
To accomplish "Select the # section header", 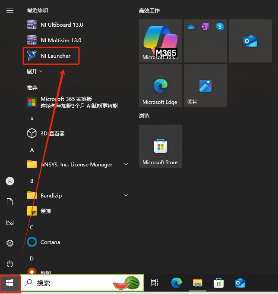I will tap(32, 119).
